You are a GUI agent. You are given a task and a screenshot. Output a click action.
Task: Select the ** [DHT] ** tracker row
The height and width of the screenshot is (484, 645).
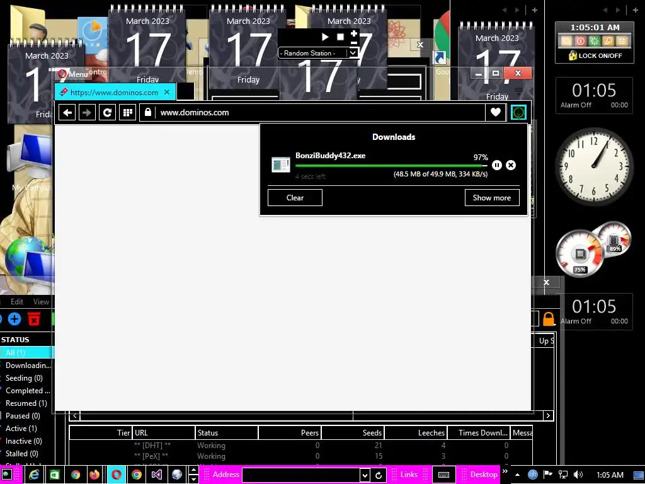pos(301,446)
